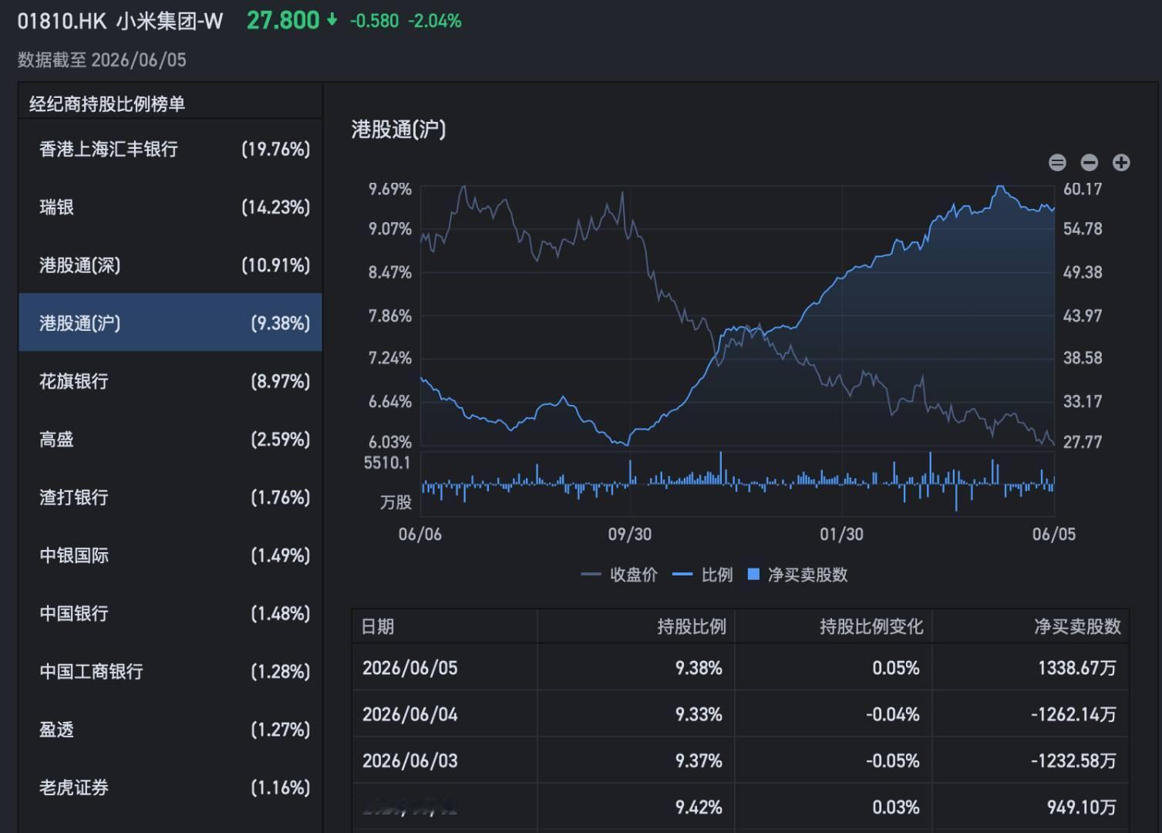Screen dimensions: 1162x833
Task: Click holding ratio 9.37% cell
Action: click(699, 761)
